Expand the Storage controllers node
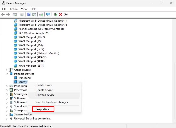 (x=7, y=111)
